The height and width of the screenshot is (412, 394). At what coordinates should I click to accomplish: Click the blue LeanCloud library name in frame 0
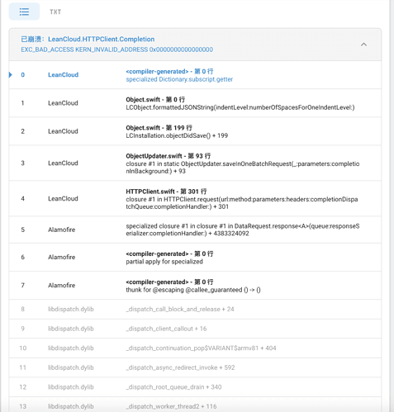point(63,75)
